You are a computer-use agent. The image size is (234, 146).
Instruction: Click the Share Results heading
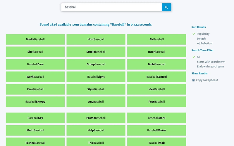199,73
